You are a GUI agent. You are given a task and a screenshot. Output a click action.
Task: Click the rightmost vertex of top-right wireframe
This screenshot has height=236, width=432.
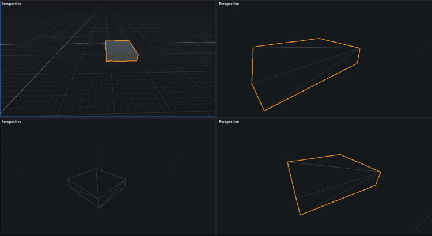[x=360, y=49]
